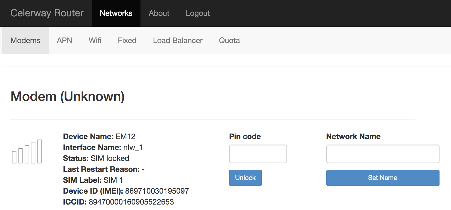451x210 pixels.
Task: Switch to the APN tab
Action: click(x=65, y=40)
